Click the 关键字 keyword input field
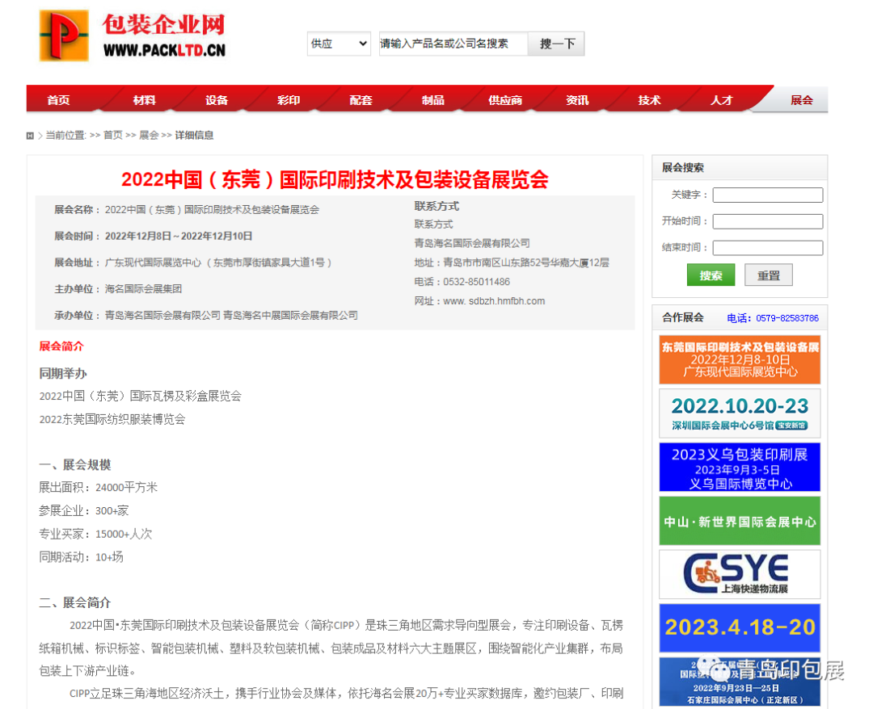This screenshot has height=709, width=873. (768, 195)
